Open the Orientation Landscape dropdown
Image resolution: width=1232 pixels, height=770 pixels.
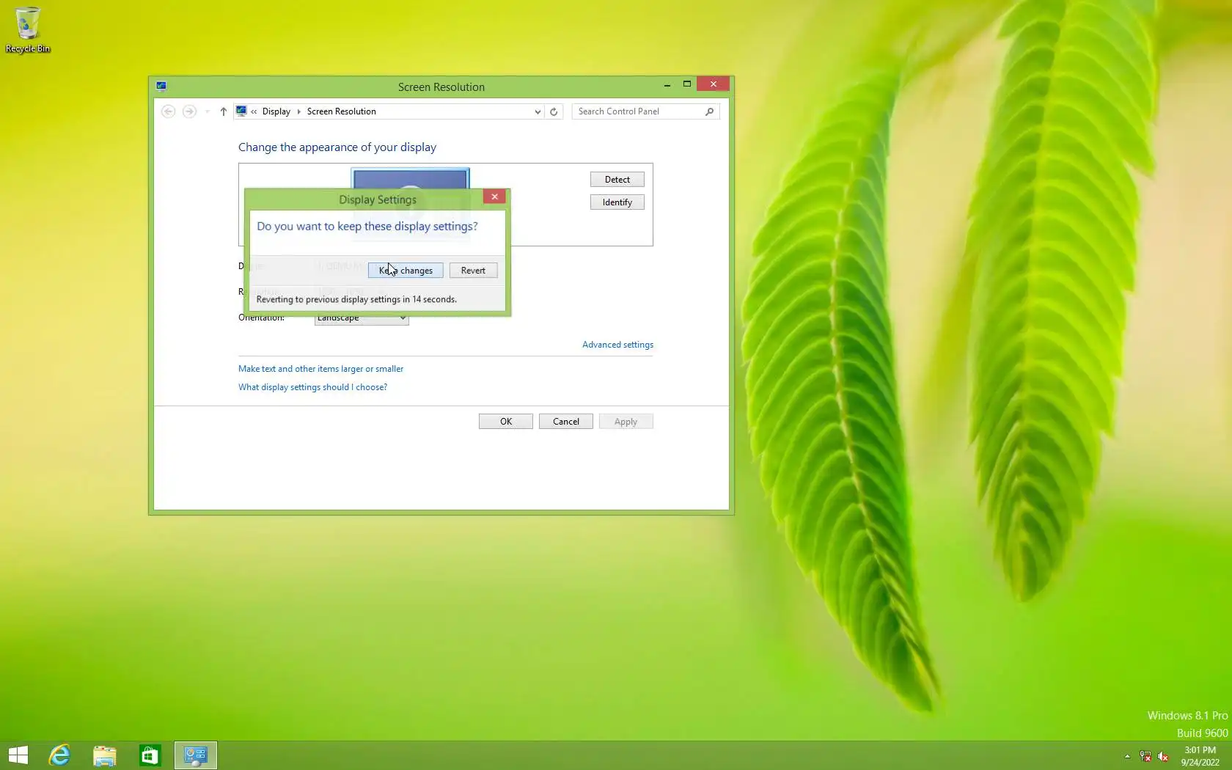tap(362, 320)
